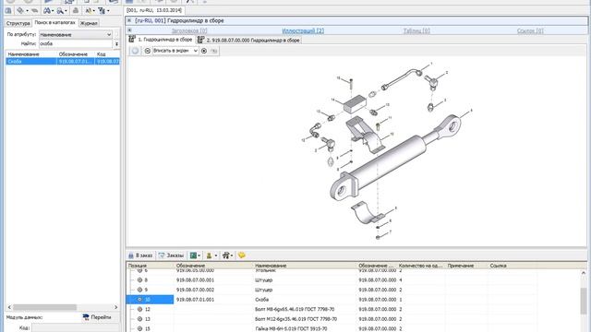This screenshot has height=332, width=591.
Task: Click the tools icon left of the yellow icon
Action: 225,255
